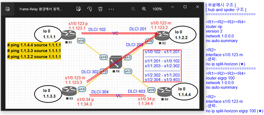Click the lo 0 1.1.4.4 ellipse
The image size is (264, 115).
185,92
